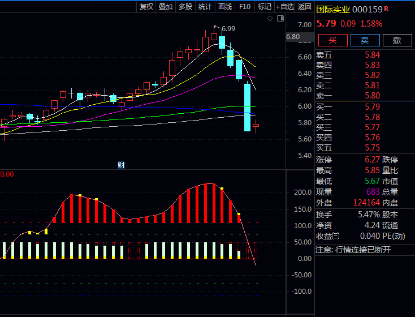Select the 卖二 price 5.81
This screenshot has width=415, height=317.
click(373, 85)
